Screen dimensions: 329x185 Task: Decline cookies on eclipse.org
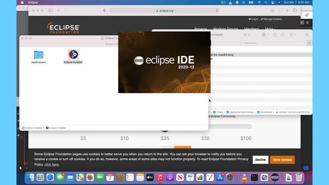(261, 160)
